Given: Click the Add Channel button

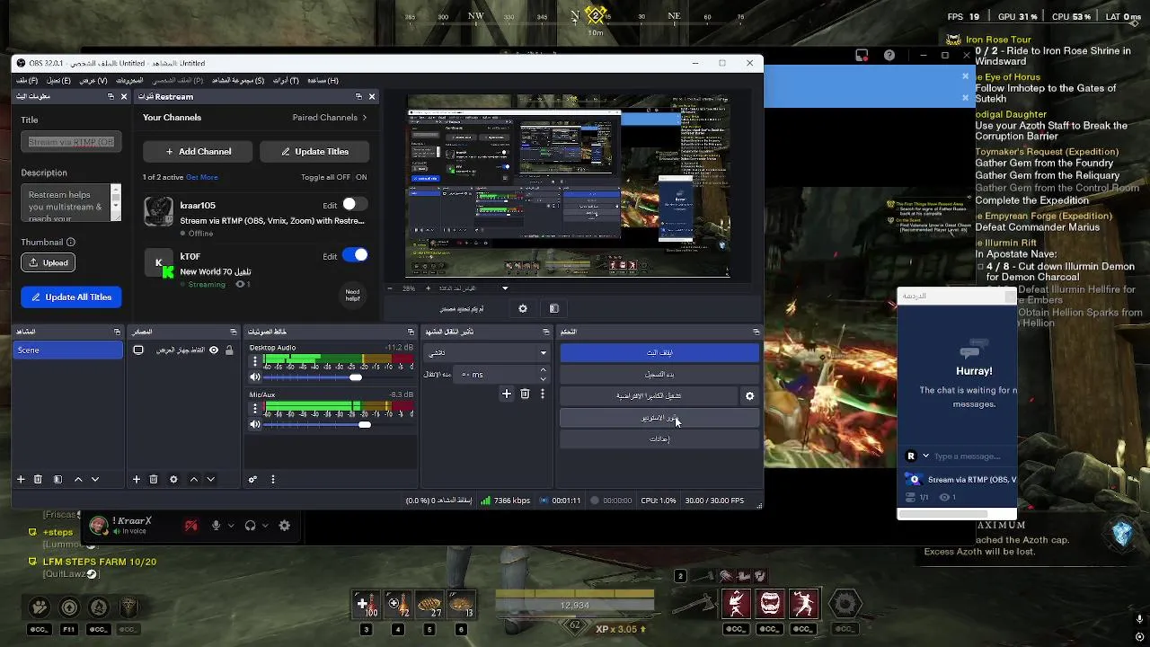Looking at the screenshot, I should pos(199,151).
